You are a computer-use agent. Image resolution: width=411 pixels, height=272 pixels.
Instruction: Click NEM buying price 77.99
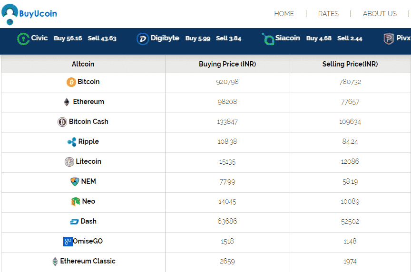(x=227, y=182)
